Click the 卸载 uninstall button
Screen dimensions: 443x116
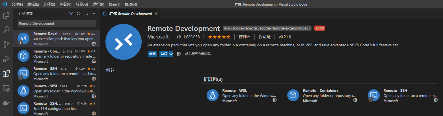coord(164,54)
